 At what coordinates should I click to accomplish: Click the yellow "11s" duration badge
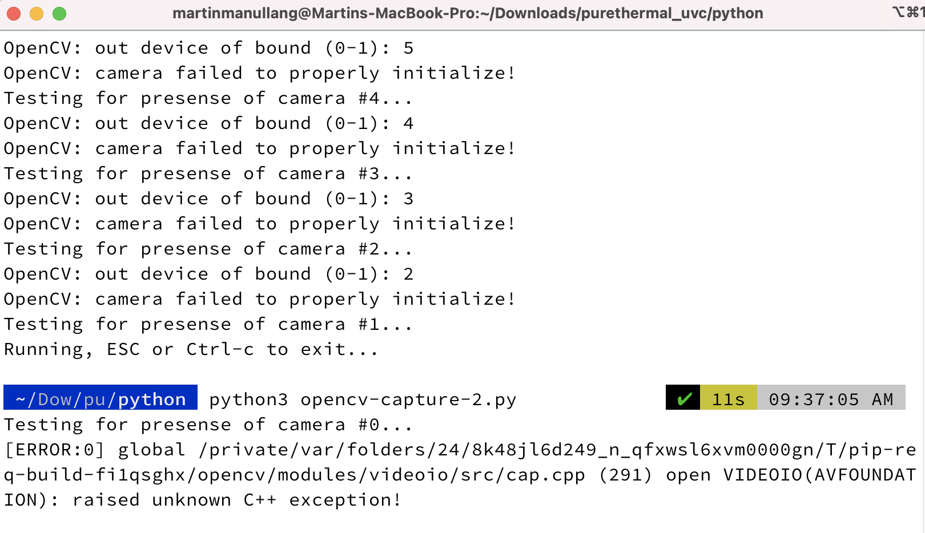click(727, 399)
